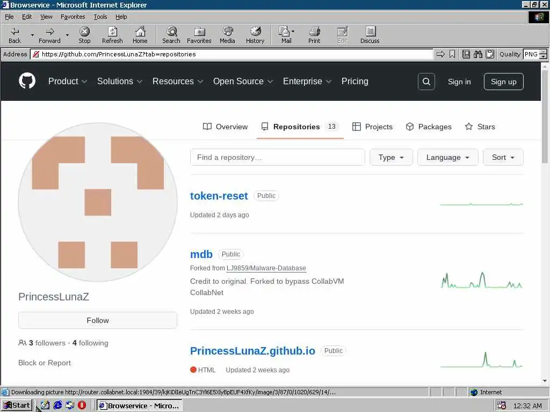Switch to the Projects tab
Screen dimensions: 550x412
372,127
